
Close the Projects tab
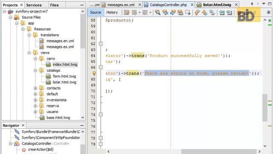coord(21,5)
